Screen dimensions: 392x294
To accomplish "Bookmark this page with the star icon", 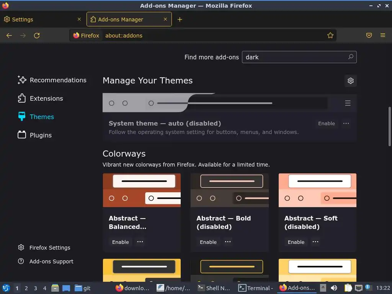I will coord(330,36).
